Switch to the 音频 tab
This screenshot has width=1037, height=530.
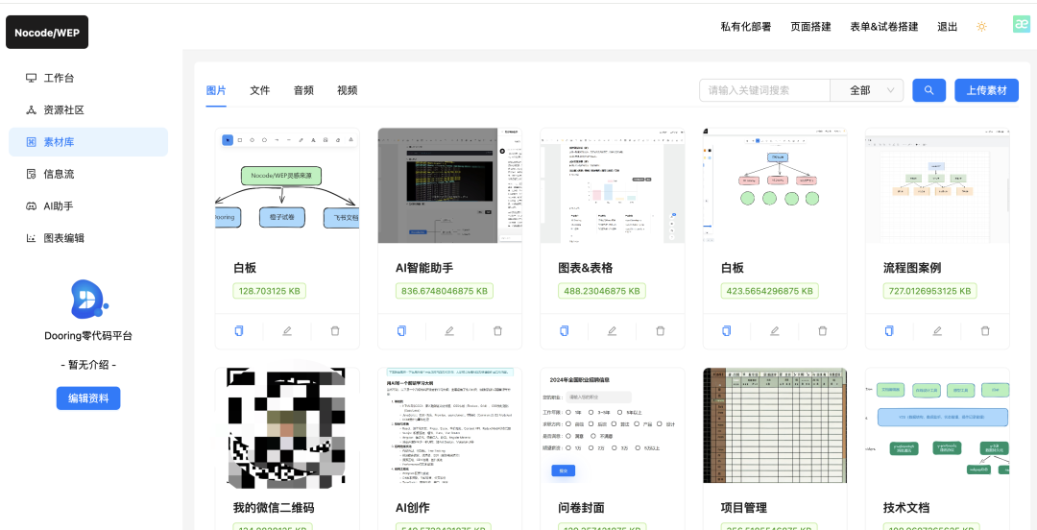click(303, 90)
